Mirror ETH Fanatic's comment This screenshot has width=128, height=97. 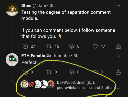(49, 72)
